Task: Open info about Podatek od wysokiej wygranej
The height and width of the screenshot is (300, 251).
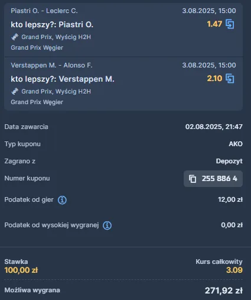Action: tap(107, 225)
